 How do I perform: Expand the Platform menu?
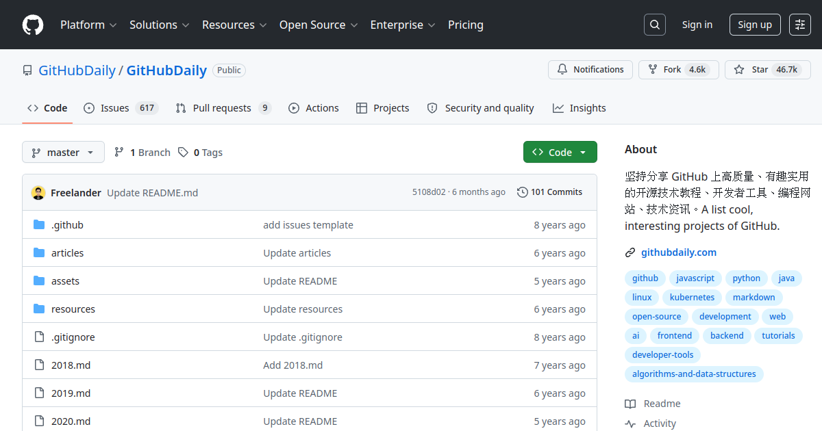pos(88,25)
